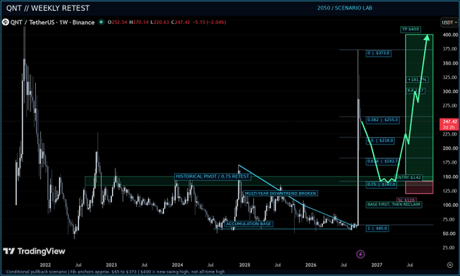The width and height of the screenshot is (460, 276).
Task: Select the MULTI-YEAR DOWNTREND BROKEN label
Action: [280, 193]
